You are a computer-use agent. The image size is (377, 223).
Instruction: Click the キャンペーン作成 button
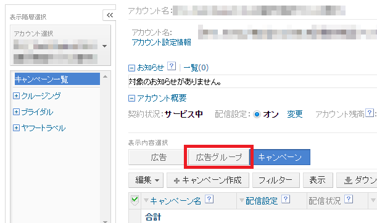pos(208,180)
